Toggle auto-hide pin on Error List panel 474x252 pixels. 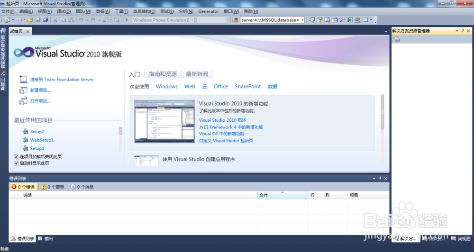pyautogui.click(x=380, y=179)
